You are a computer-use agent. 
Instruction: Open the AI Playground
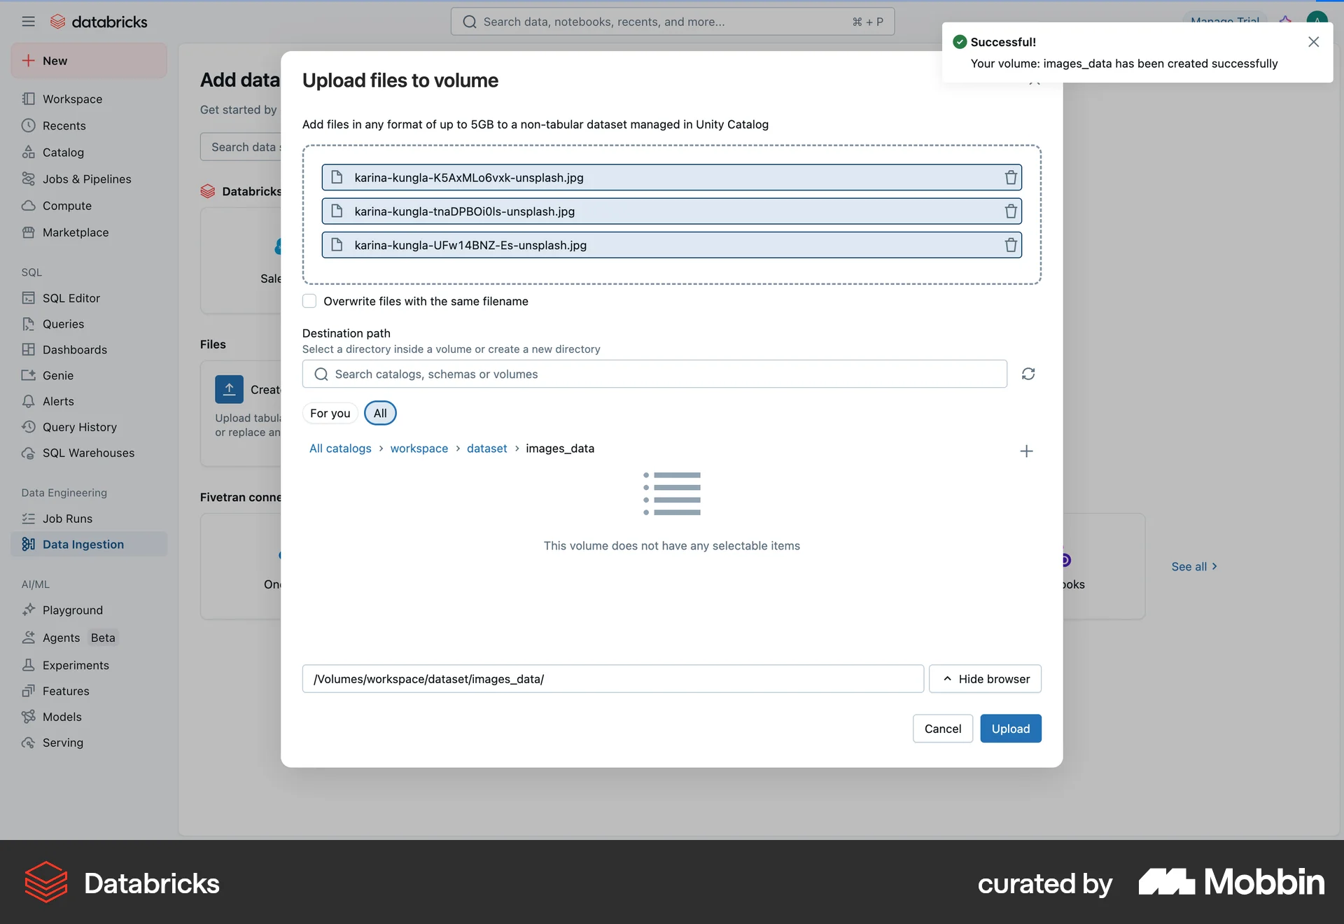click(72, 610)
